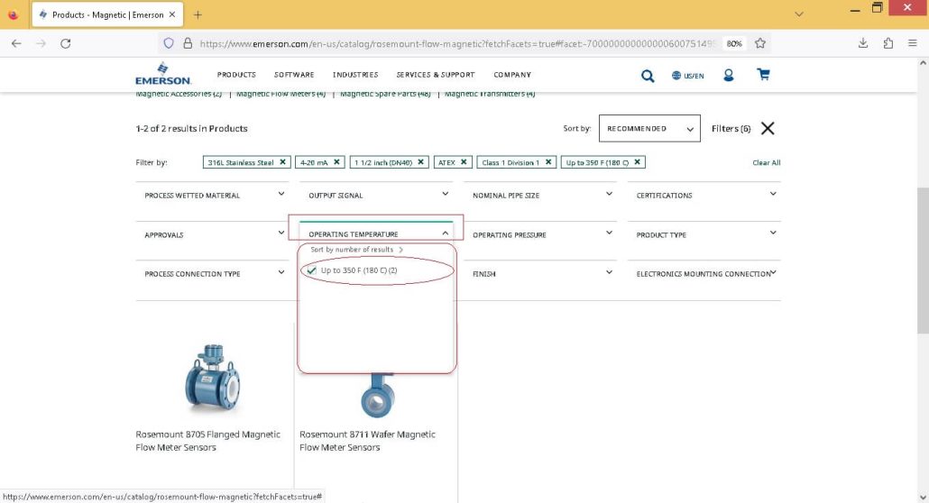Open the Magnetic Transmitters (4) link
Image resolution: width=929 pixels, height=503 pixels.
490,95
